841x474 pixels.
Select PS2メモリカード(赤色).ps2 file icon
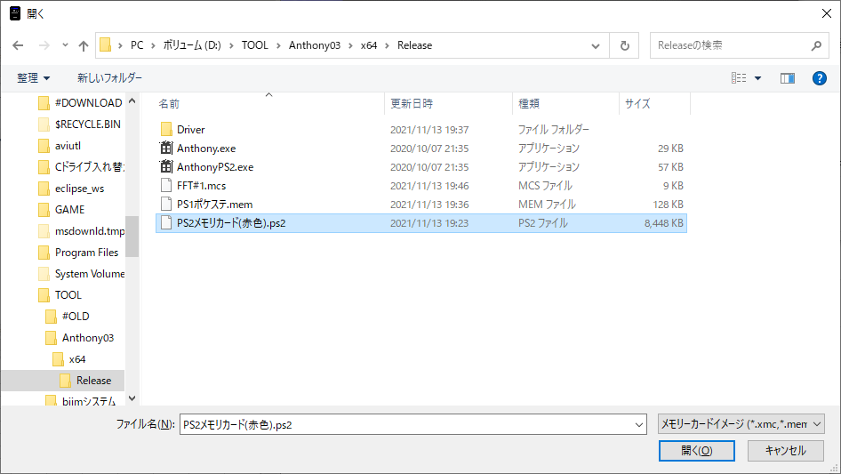click(x=166, y=223)
